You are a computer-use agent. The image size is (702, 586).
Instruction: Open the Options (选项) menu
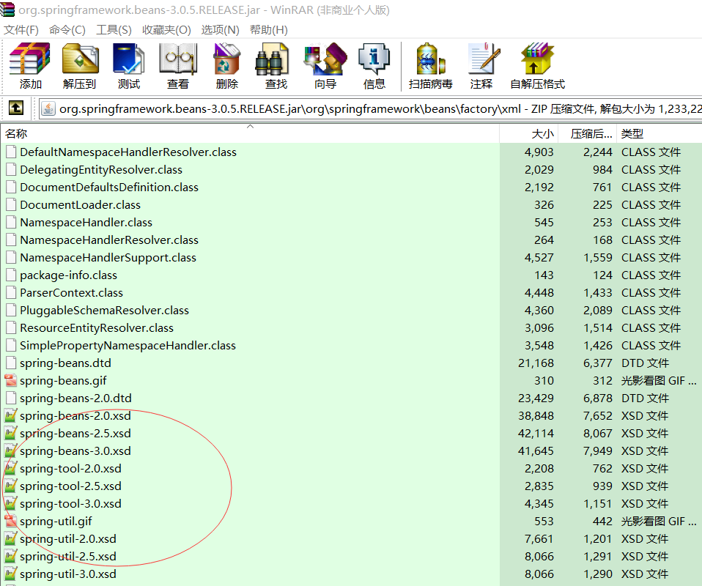(x=221, y=30)
